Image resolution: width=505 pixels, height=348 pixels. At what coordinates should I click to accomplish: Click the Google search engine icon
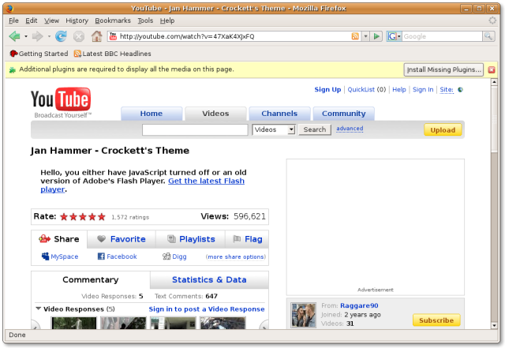point(392,36)
